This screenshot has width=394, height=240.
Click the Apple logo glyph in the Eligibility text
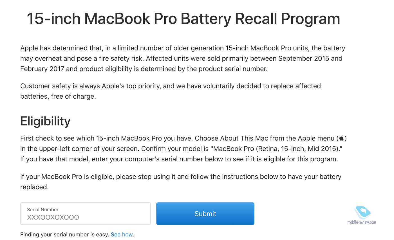pos(342,138)
